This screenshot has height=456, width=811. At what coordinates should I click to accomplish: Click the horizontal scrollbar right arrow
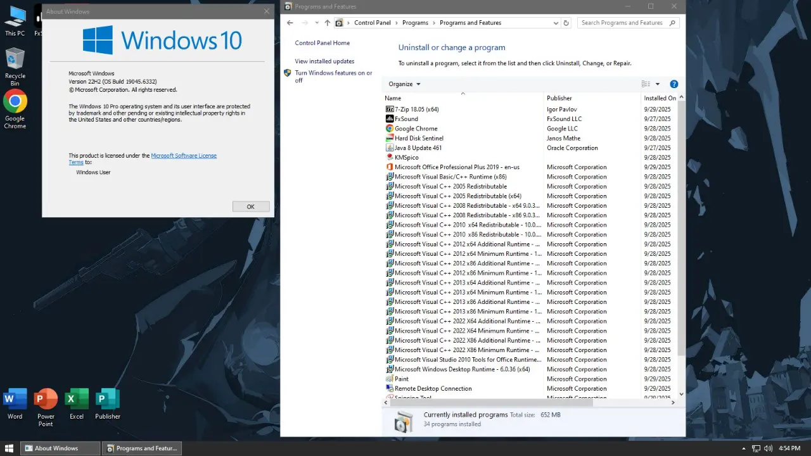[674, 402]
